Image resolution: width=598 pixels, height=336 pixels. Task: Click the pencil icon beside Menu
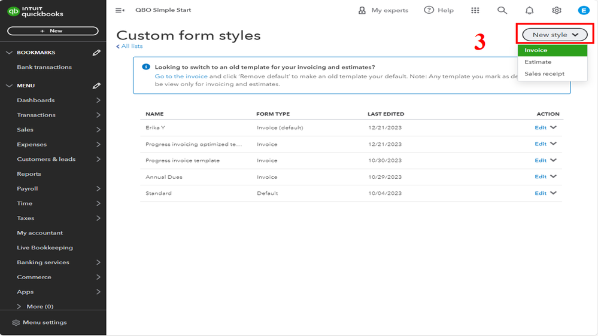click(x=96, y=85)
